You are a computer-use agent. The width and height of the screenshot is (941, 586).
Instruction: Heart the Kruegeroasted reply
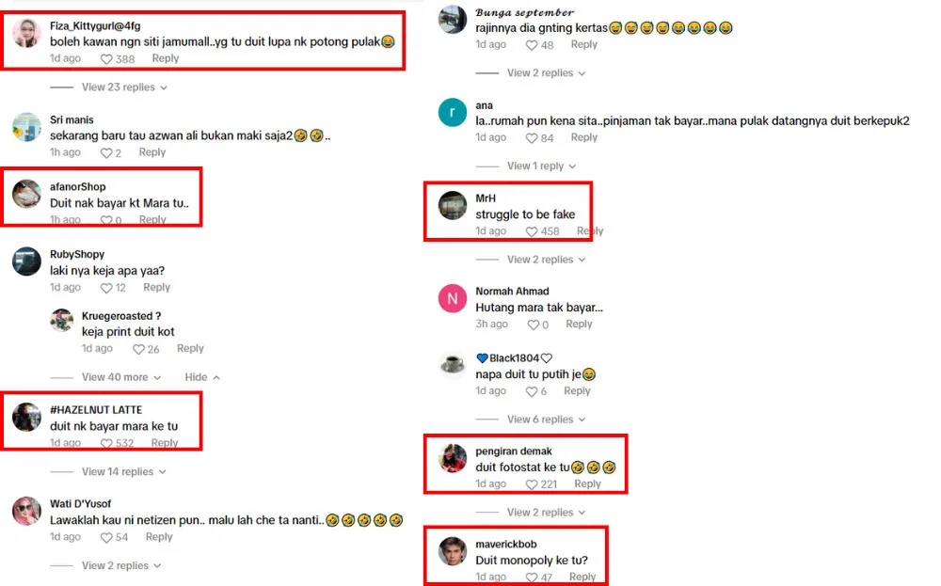(x=138, y=349)
